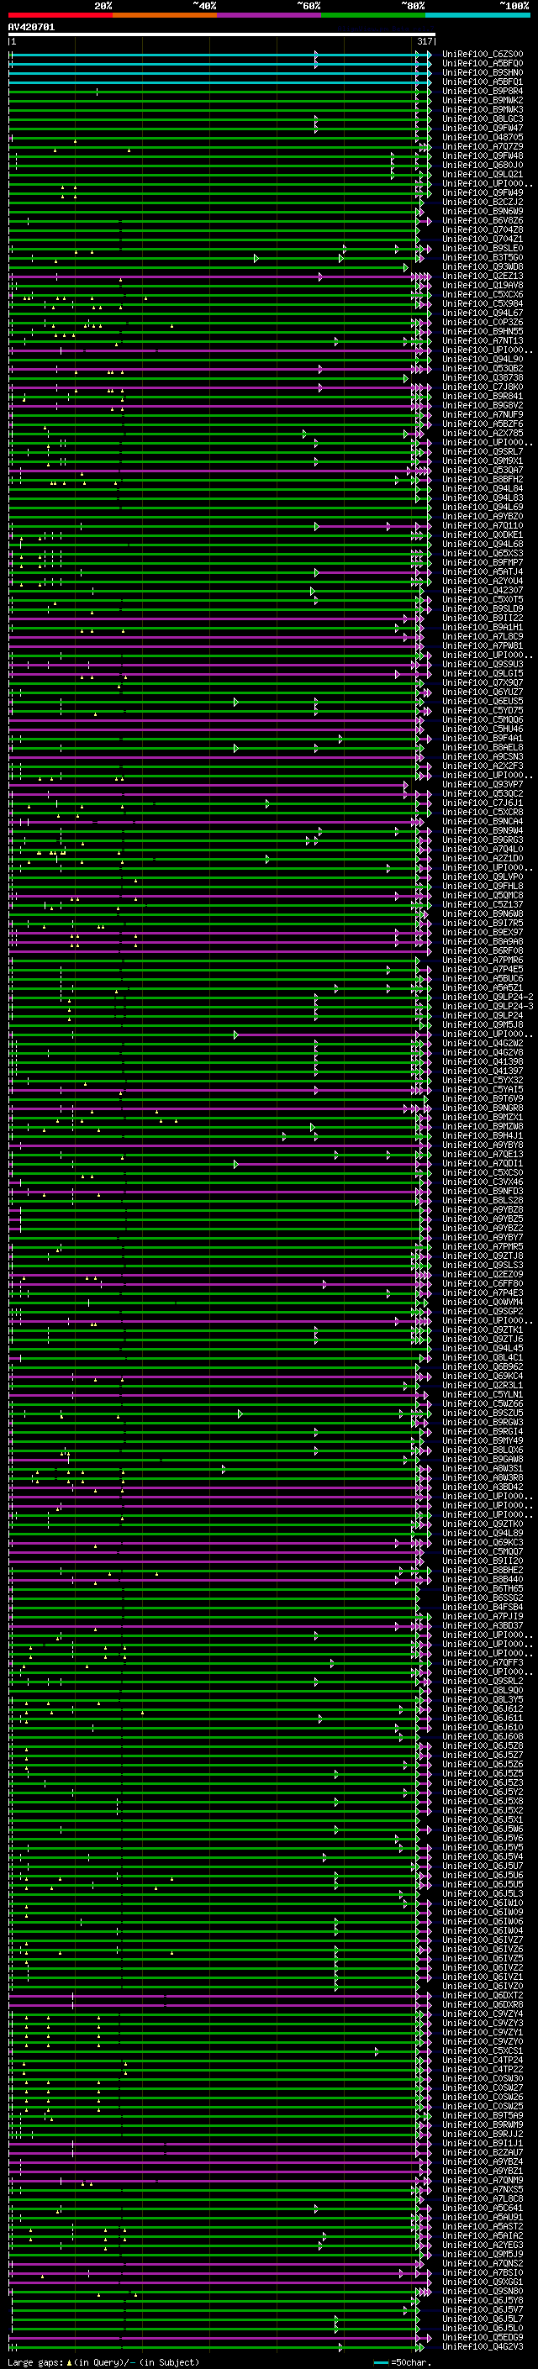Image resolution: width=538 pixels, height=2369 pixels.
Task: Click the UniRef100_B6V8Z6 entry
Action: 482,221
